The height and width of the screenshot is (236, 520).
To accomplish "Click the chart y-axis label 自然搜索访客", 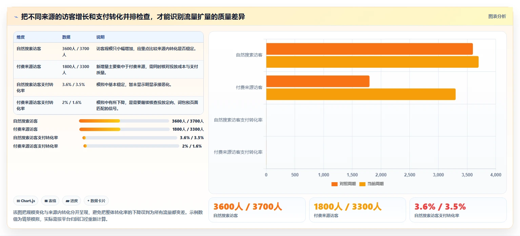I will pos(249,55).
